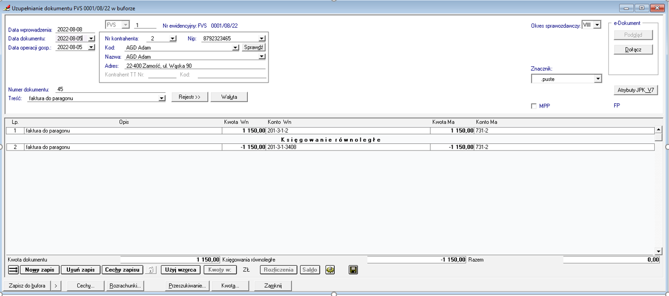Image resolution: width=669 pixels, height=296 pixels.
Task: Toggle the MPP checkbox
Action: coord(534,106)
